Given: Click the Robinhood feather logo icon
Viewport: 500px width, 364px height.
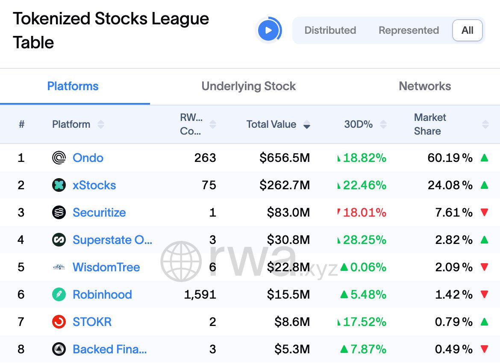Looking at the screenshot, I should coord(59,295).
